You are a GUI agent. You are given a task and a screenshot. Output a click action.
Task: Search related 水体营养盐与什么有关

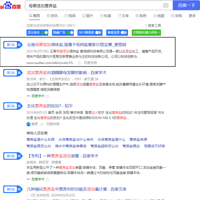(76, 139)
